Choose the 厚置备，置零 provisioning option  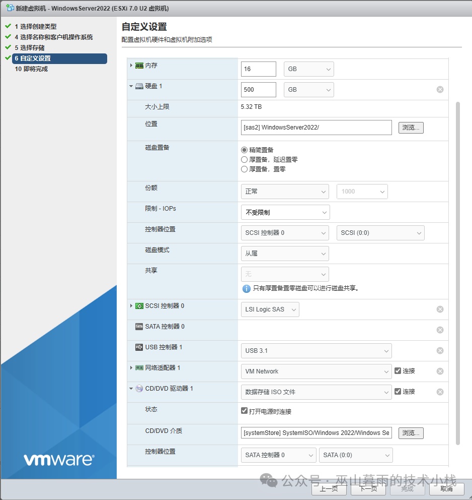245,170
